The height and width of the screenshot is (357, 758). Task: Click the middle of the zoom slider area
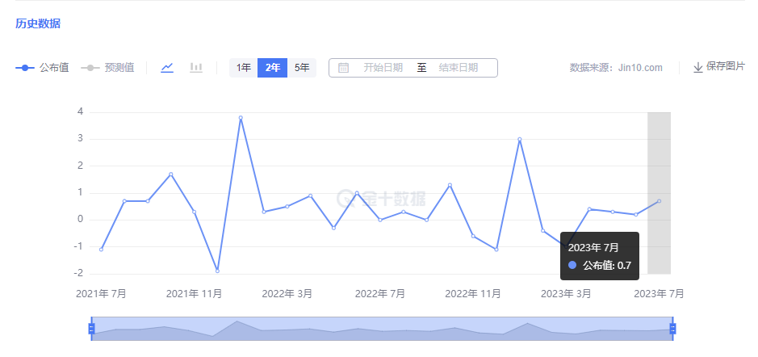(382, 328)
